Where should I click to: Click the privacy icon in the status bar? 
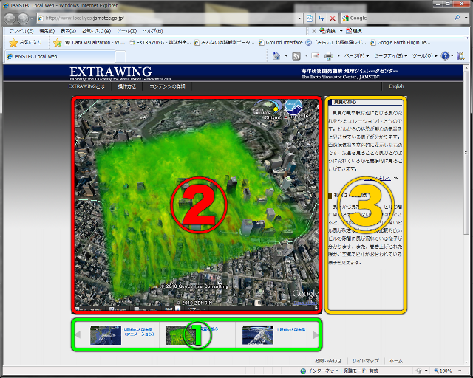pos(419,371)
